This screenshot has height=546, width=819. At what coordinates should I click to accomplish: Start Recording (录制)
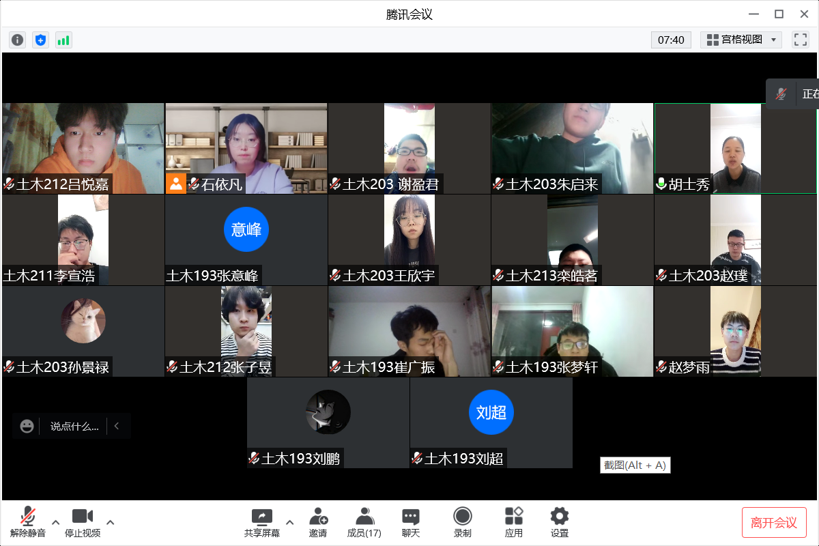[x=463, y=522]
